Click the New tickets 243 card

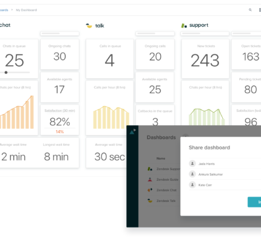[x=205, y=59]
